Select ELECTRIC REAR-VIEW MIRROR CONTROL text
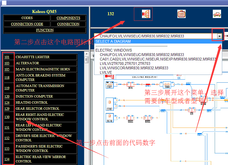Viewport: 228px width, 165px height. (x=41, y=159)
